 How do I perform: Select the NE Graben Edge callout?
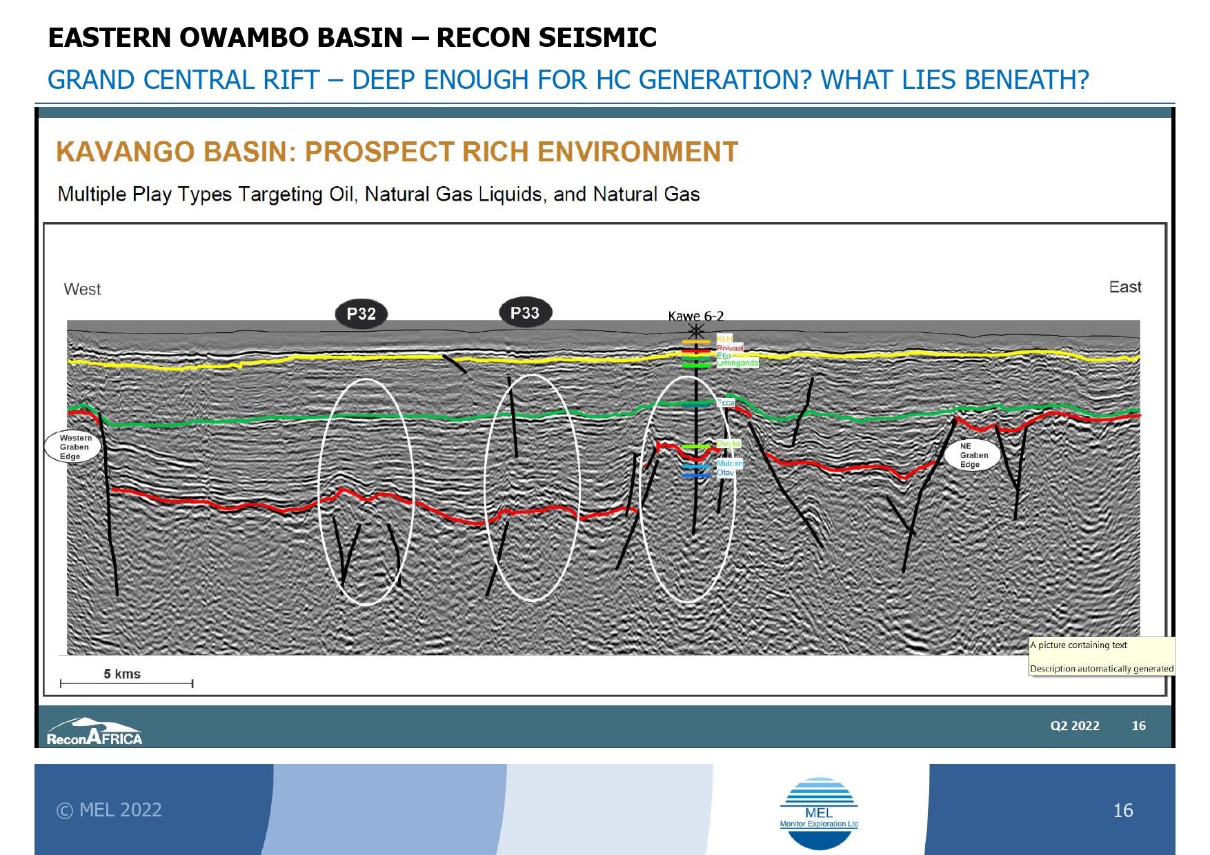click(973, 455)
